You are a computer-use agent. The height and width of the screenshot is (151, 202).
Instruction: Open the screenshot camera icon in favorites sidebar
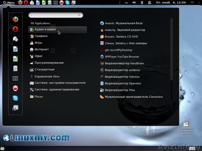point(15,108)
